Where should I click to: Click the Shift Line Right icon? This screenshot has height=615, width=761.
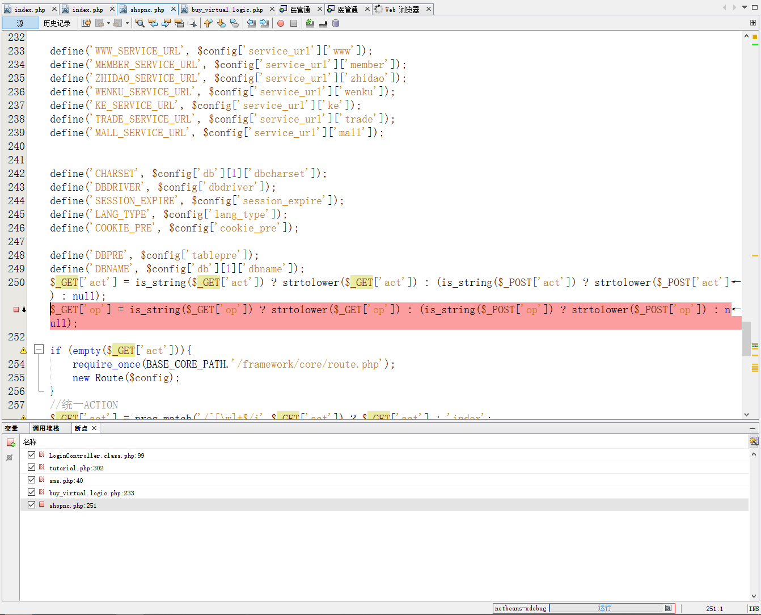[x=264, y=23]
